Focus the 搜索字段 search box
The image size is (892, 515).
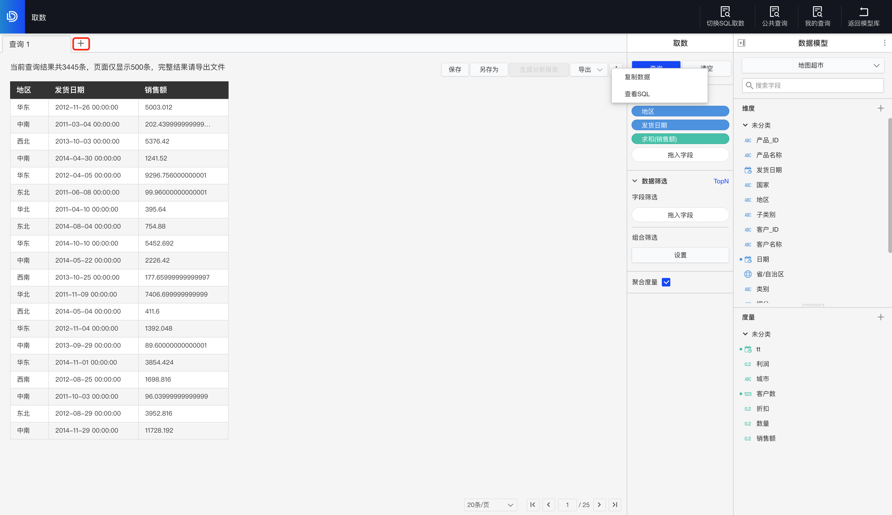[813, 86]
